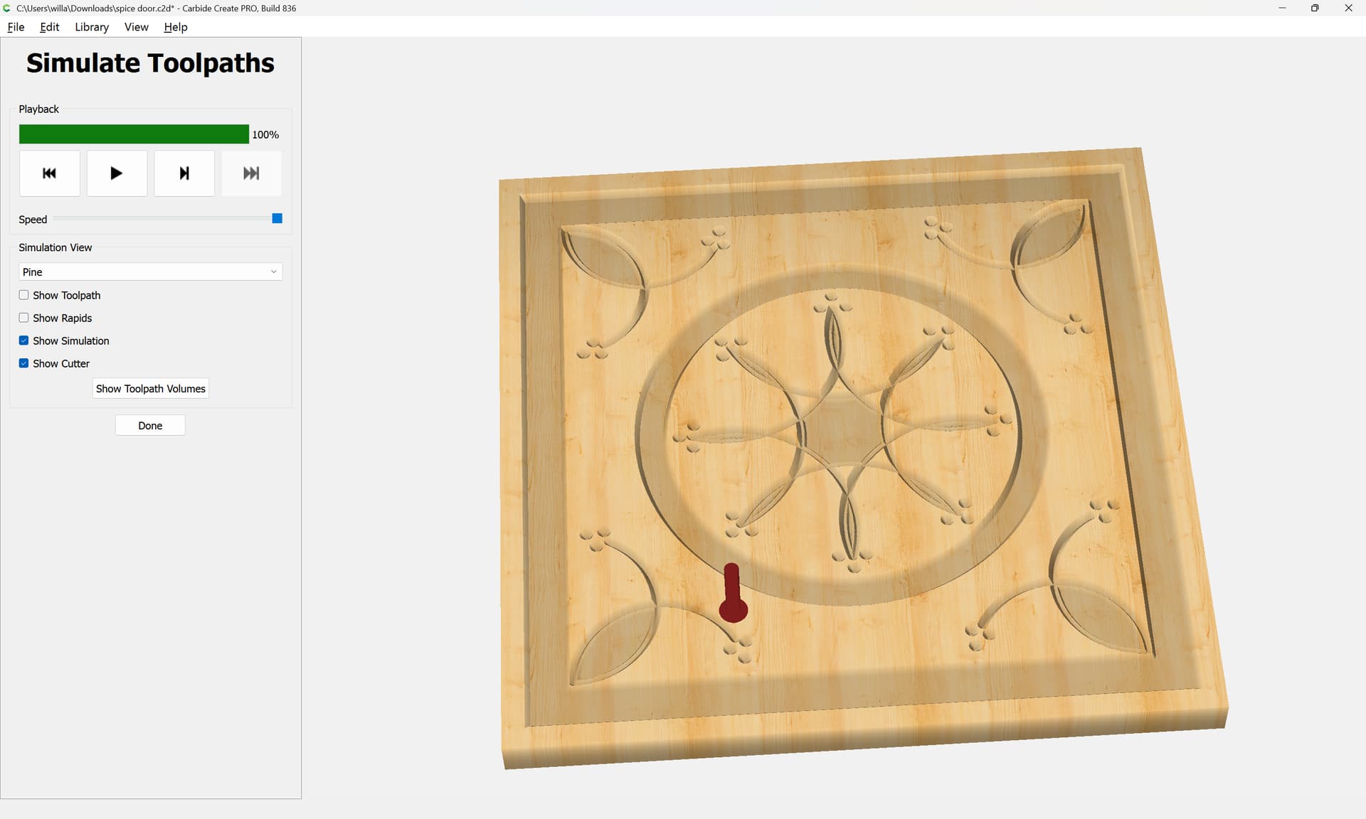Enable the Show Toolpath checkbox
Screen dimensions: 1366x819
(24, 295)
